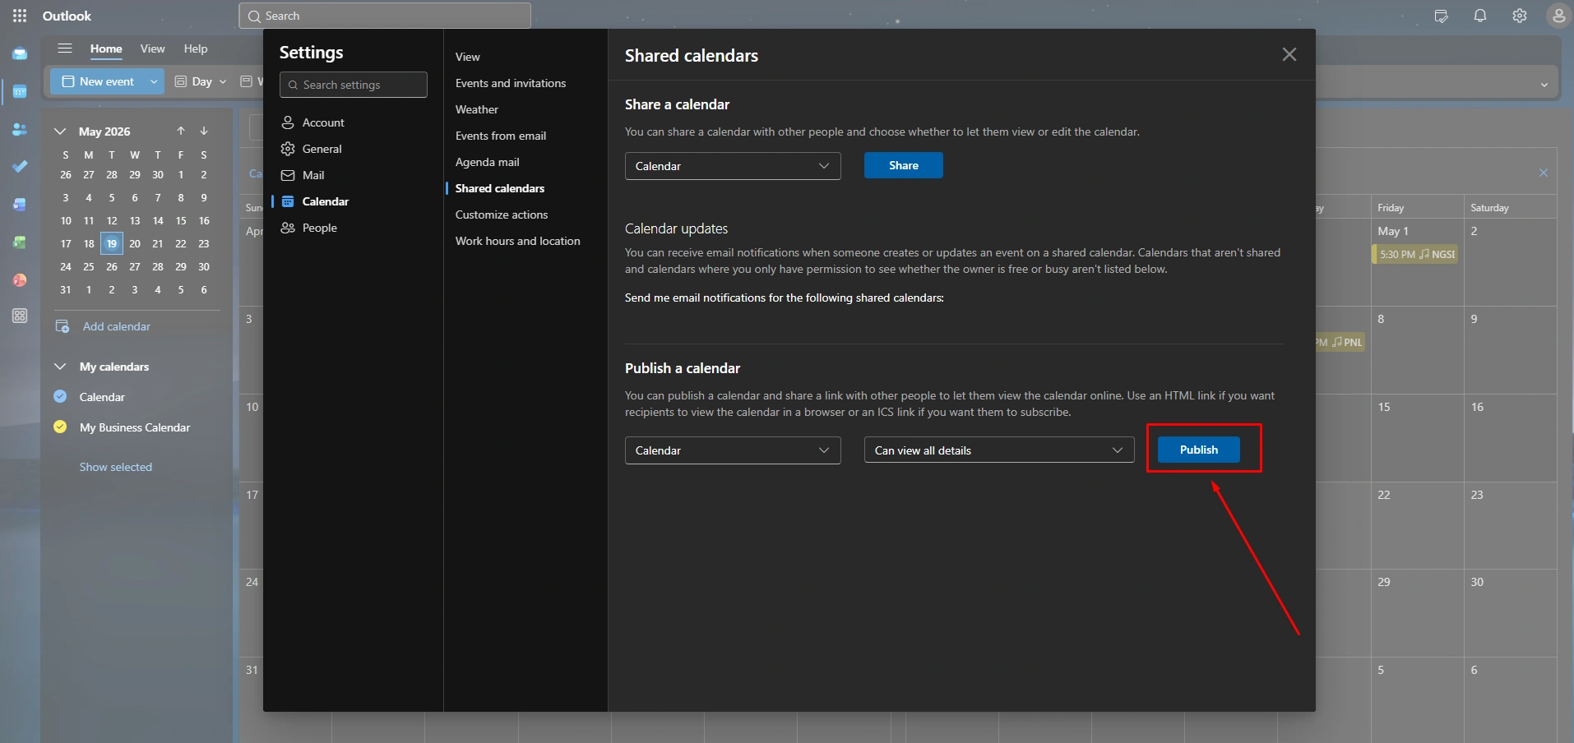The image size is (1574, 743).
Task: Open the Calendar app in sidebar
Action: point(20,92)
